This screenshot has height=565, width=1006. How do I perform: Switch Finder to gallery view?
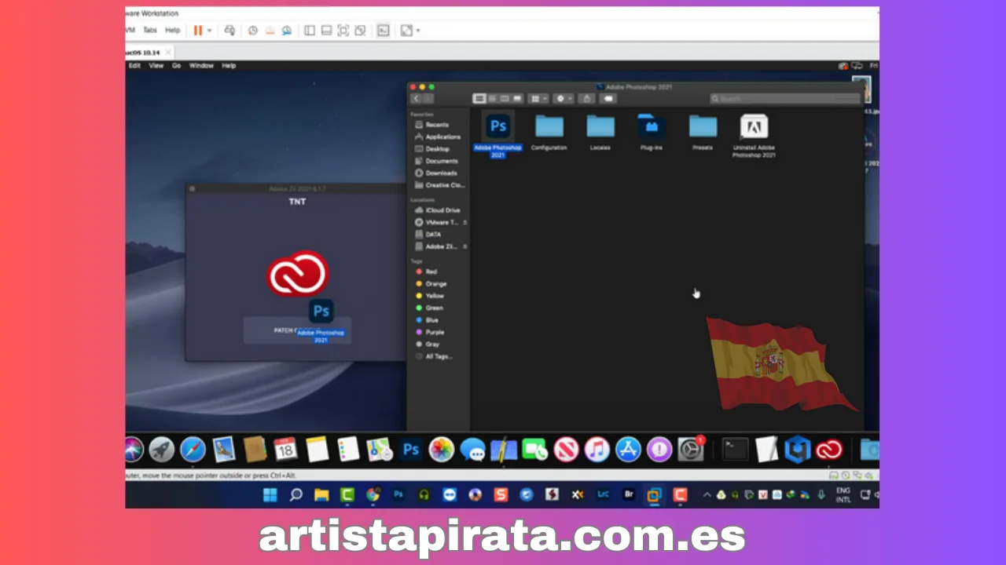(x=516, y=99)
